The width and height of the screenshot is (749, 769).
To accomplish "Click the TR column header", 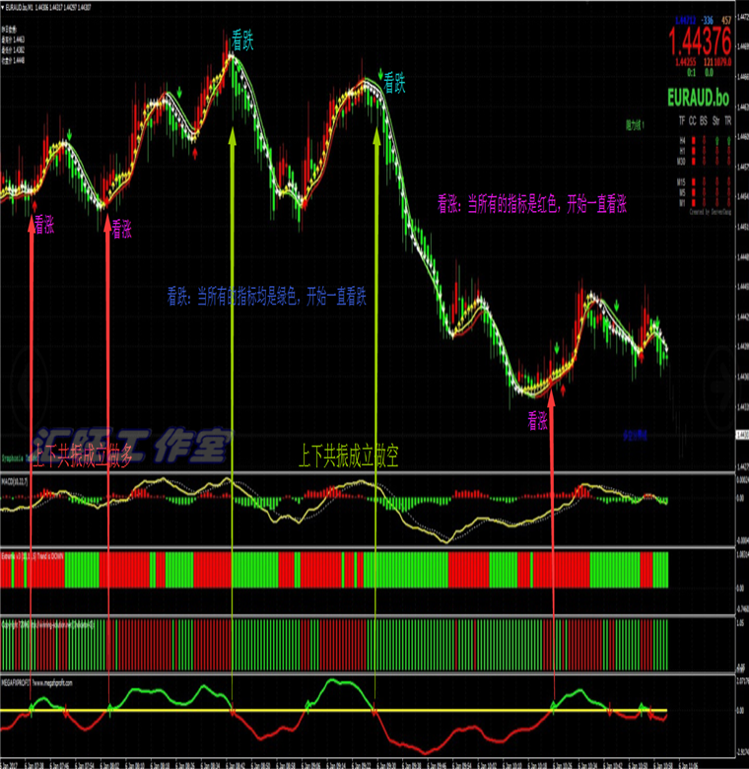I will pos(728,120).
